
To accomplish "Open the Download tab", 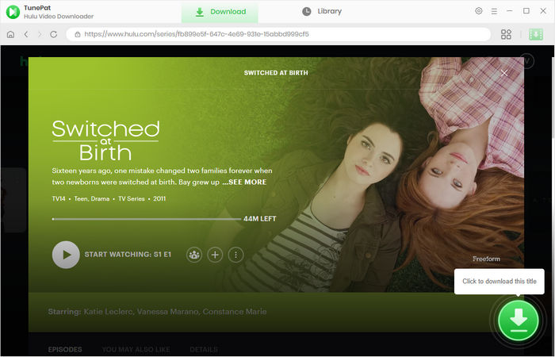I will [x=220, y=12].
